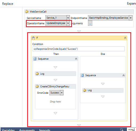Open the Imports tab
The height and width of the screenshot is (131, 136).
pyautogui.click(x=45, y=130)
